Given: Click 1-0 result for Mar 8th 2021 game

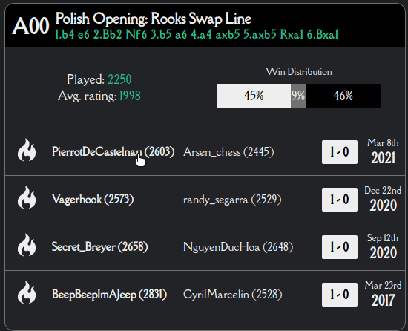Looking at the screenshot, I should tap(340, 152).
